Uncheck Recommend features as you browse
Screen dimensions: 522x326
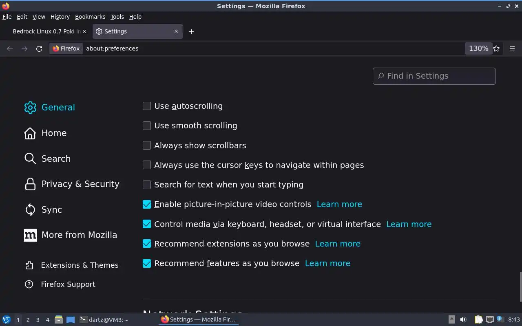point(147,263)
